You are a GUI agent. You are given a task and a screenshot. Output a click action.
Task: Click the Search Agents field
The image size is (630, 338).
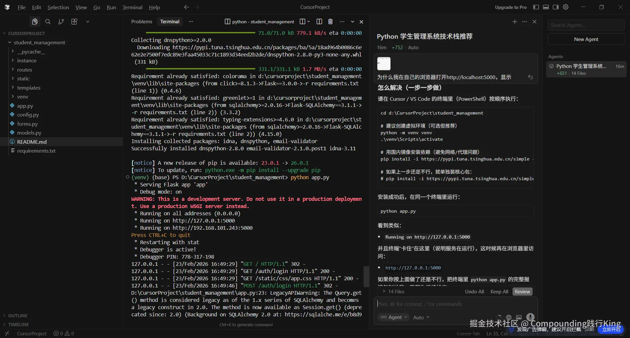(x=586, y=25)
